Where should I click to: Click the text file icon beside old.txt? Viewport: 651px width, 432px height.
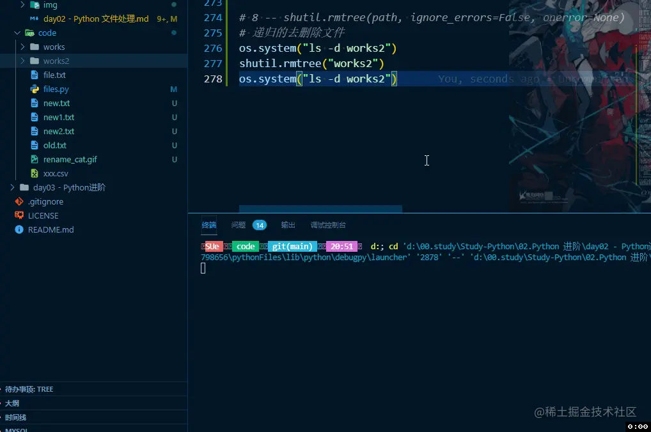tap(34, 145)
